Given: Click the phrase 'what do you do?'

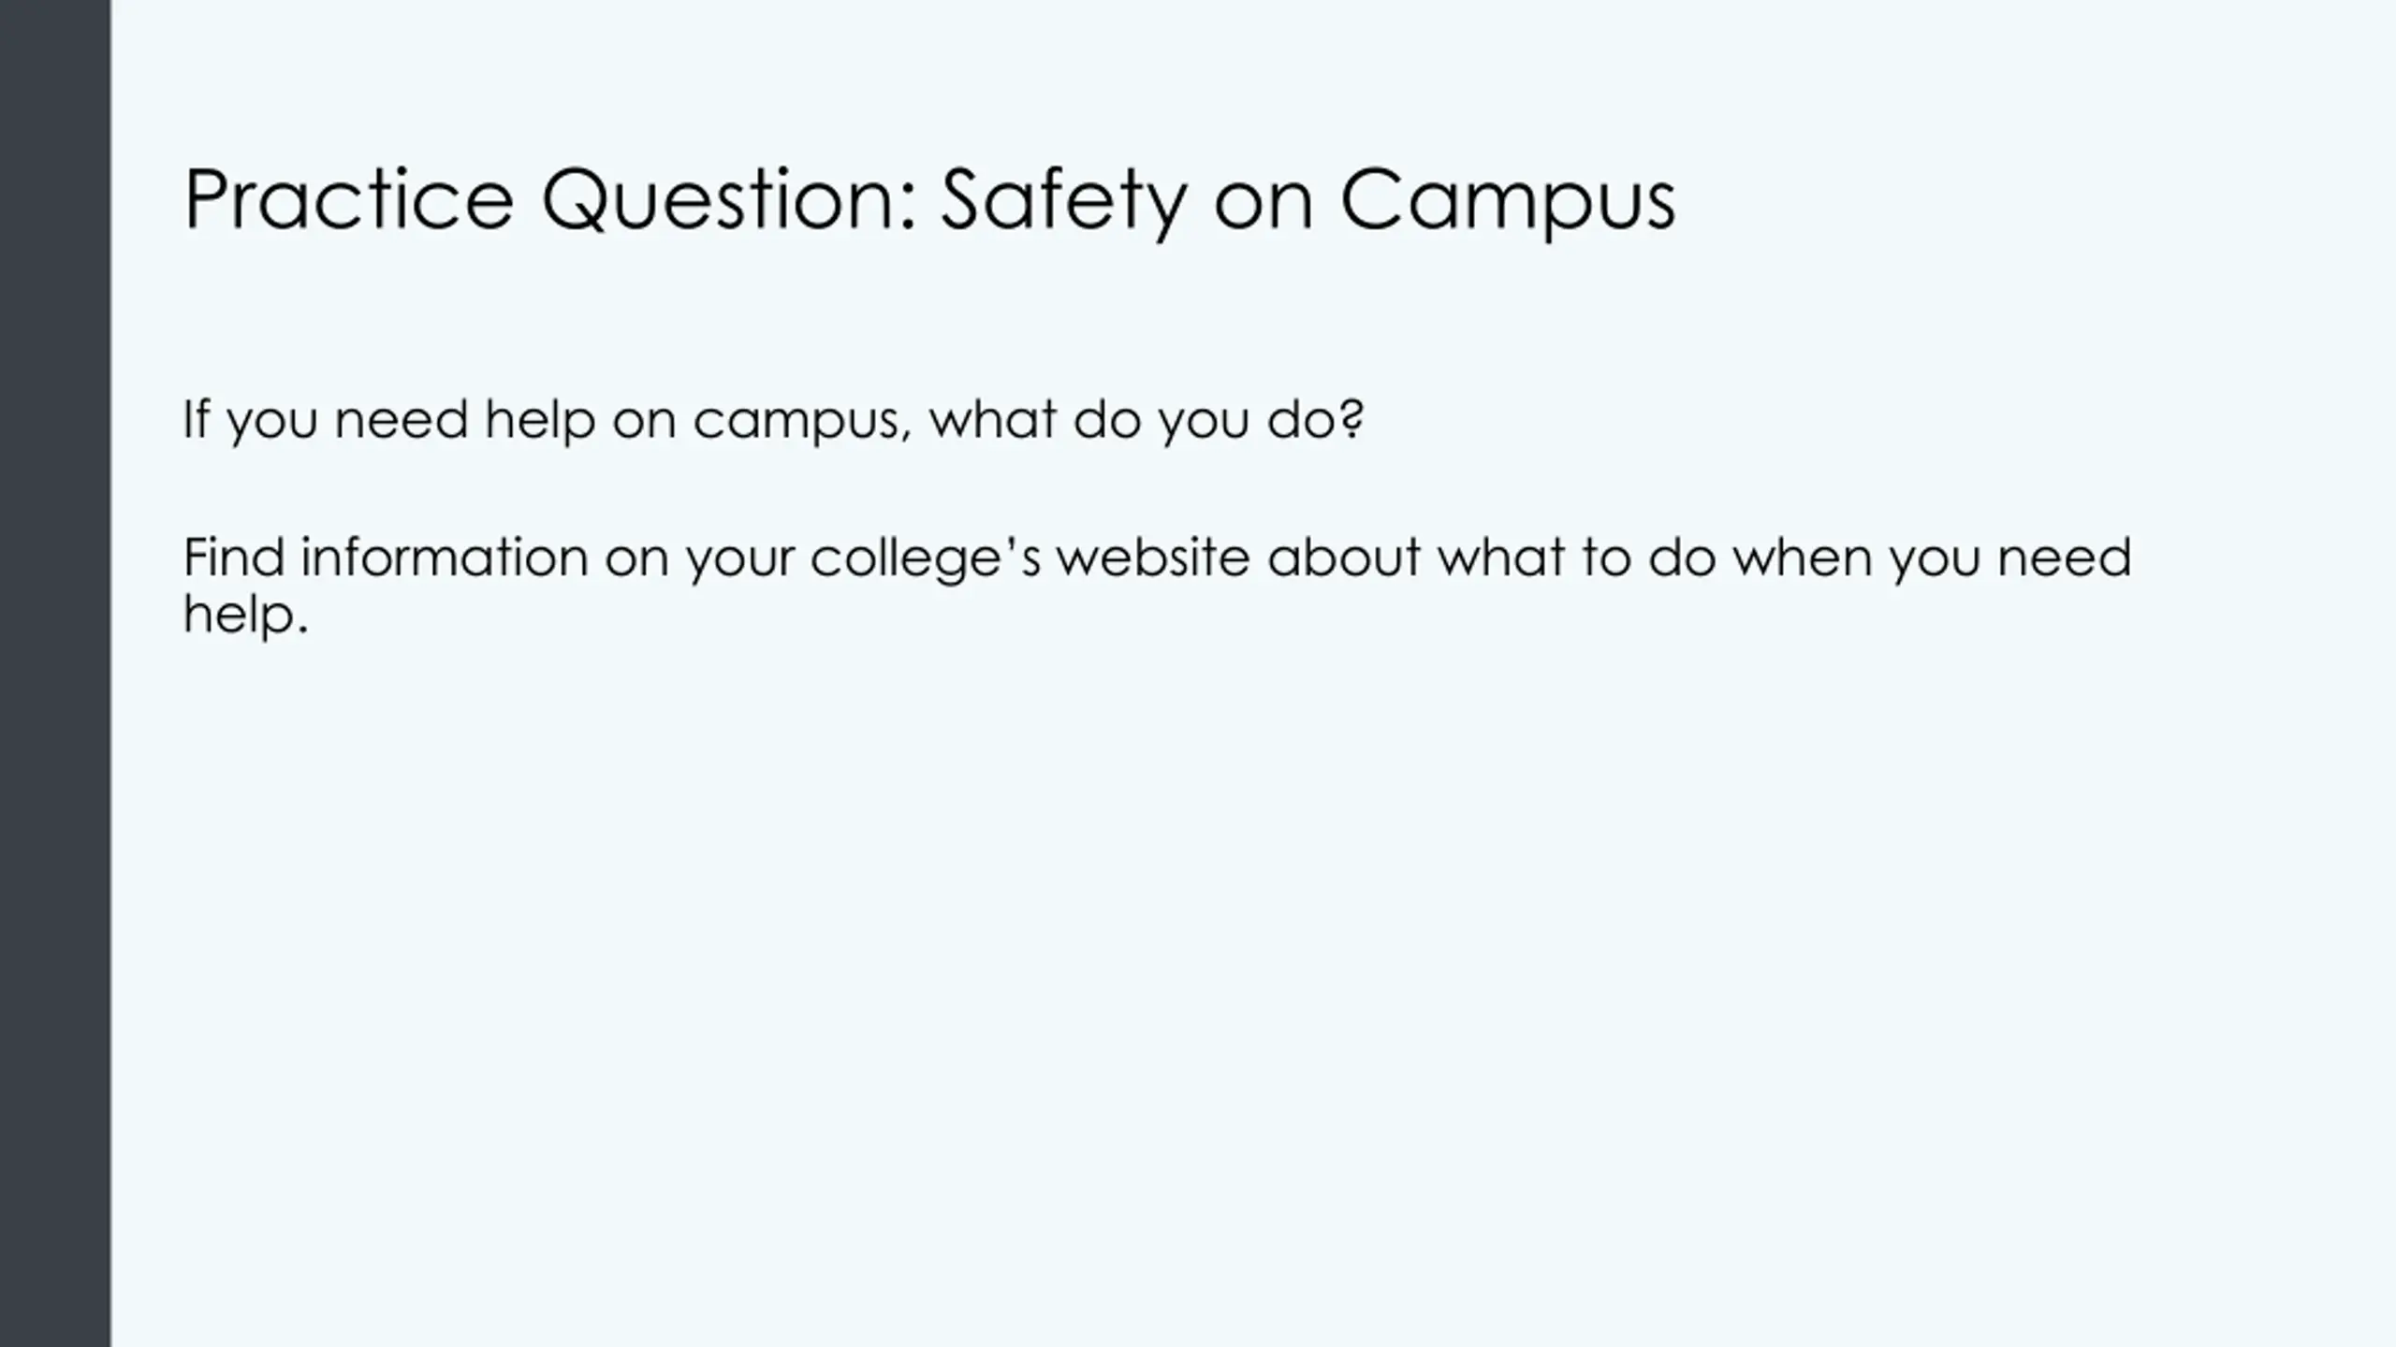Looking at the screenshot, I should [x=1147, y=420].
